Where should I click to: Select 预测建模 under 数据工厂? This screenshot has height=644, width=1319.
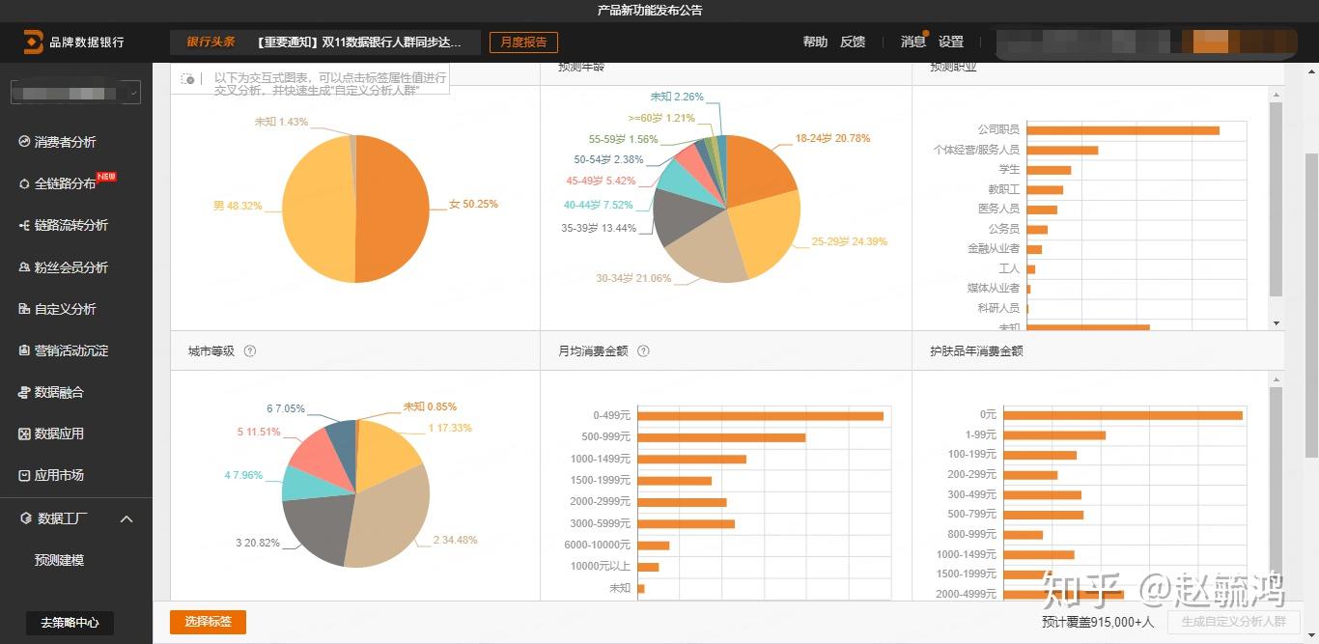tap(59, 560)
